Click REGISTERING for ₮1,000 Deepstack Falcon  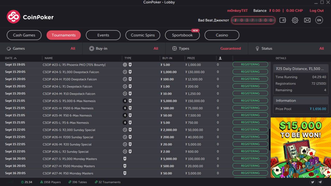click(250, 72)
